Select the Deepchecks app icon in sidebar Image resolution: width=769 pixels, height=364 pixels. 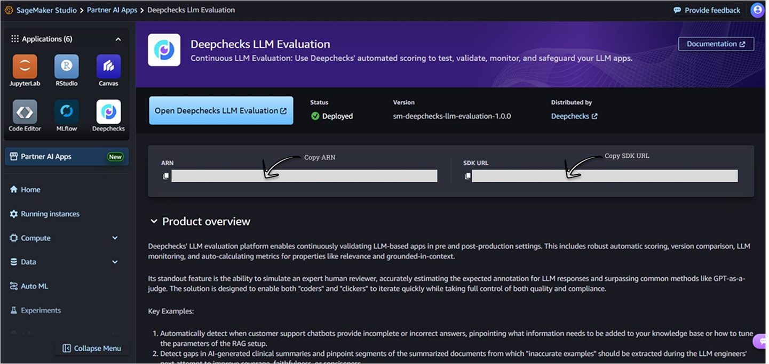108,112
